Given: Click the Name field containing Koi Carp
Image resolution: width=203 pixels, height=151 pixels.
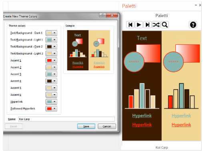Looking at the screenshot, I should click(x=66, y=119).
